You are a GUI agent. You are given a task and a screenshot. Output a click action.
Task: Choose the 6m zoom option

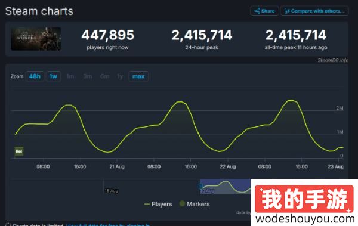click(105, 76)
